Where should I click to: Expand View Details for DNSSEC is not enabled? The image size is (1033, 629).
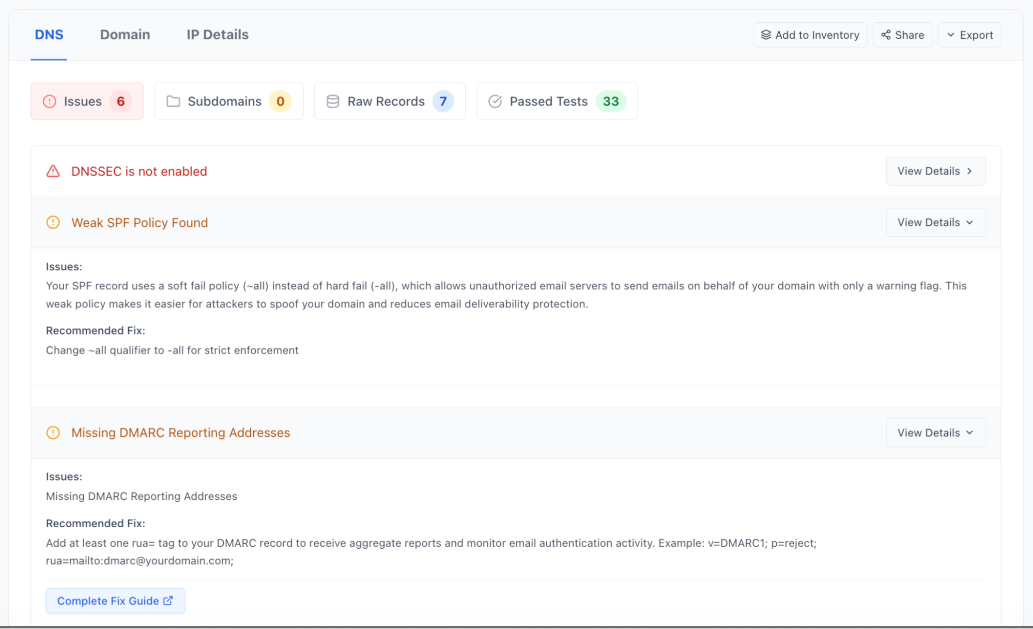click(936, 171)
